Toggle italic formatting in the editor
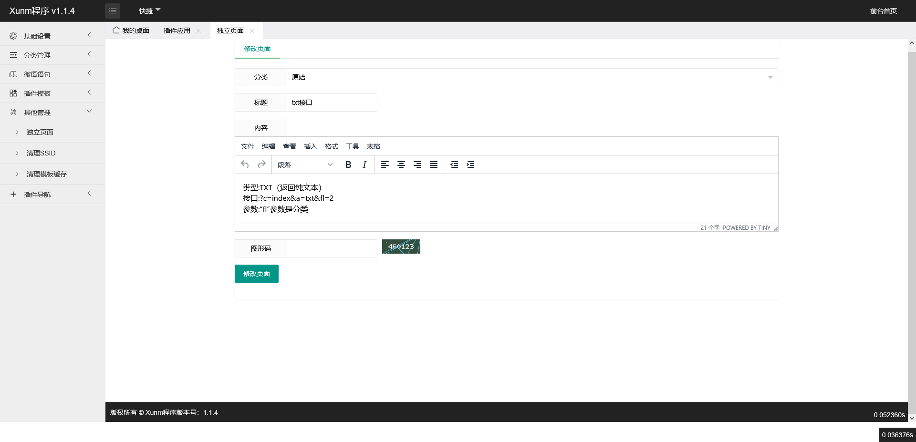 tap(364, 164)
